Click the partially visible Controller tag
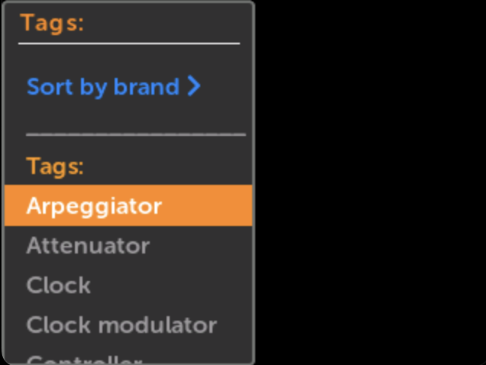This screenshot has height=365, width=486. point(84,359)
